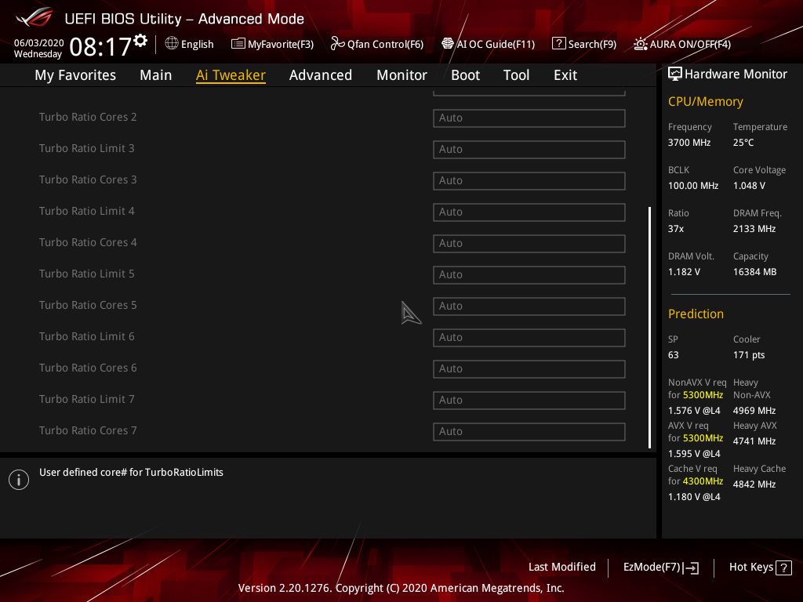Screen dimensions: 803x602
Task: Click the English language selector globe
Action: coord(171,44)
